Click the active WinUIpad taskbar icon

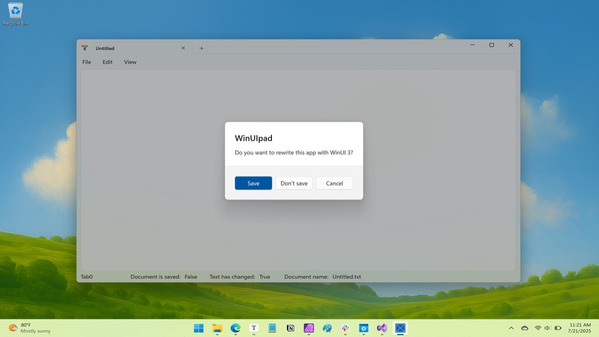pyautogui.click(x=400, y=328)
